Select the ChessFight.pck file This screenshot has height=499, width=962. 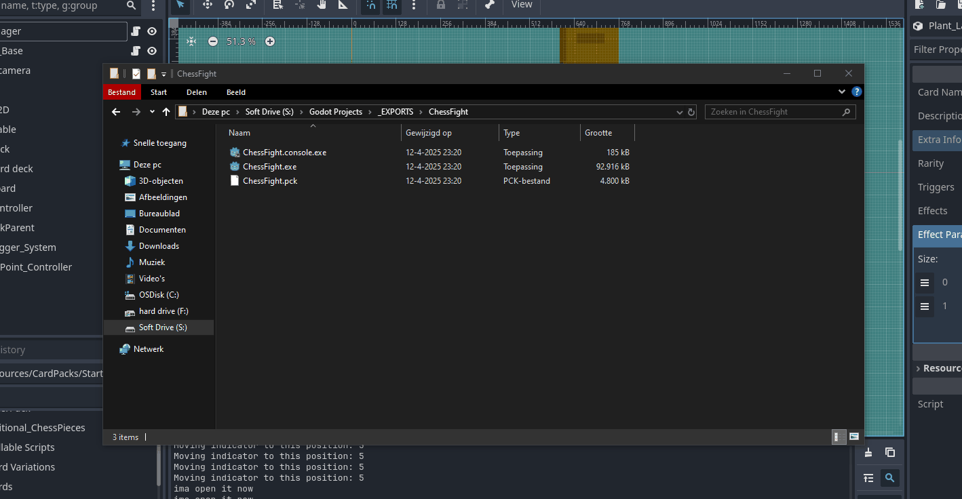(270, 181)
